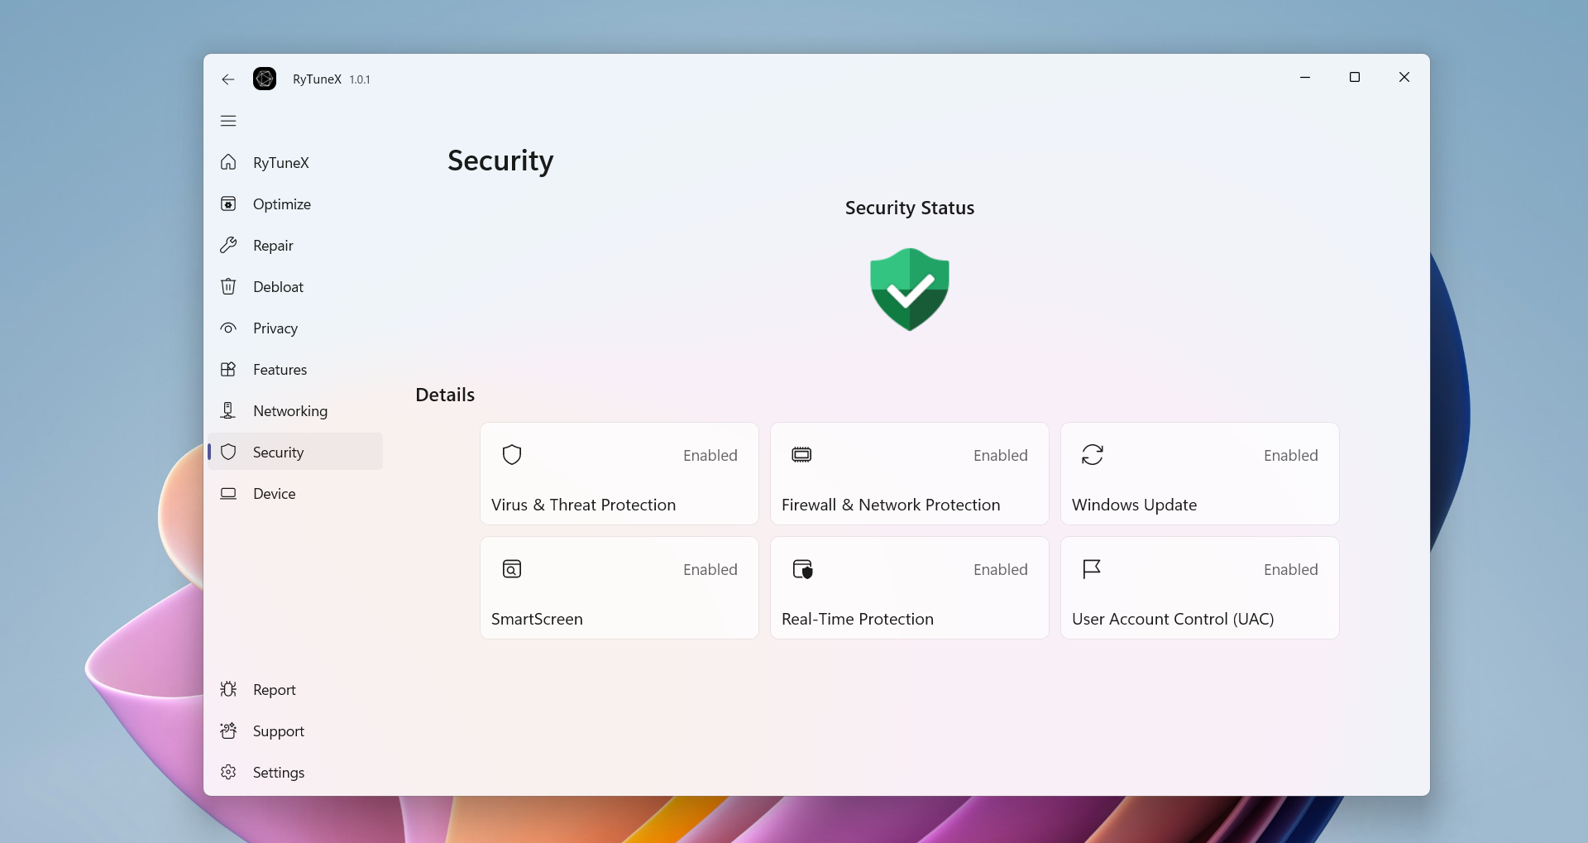Click the Real-Time Protection card icon
1588x843 pixels.
[802, 568]
